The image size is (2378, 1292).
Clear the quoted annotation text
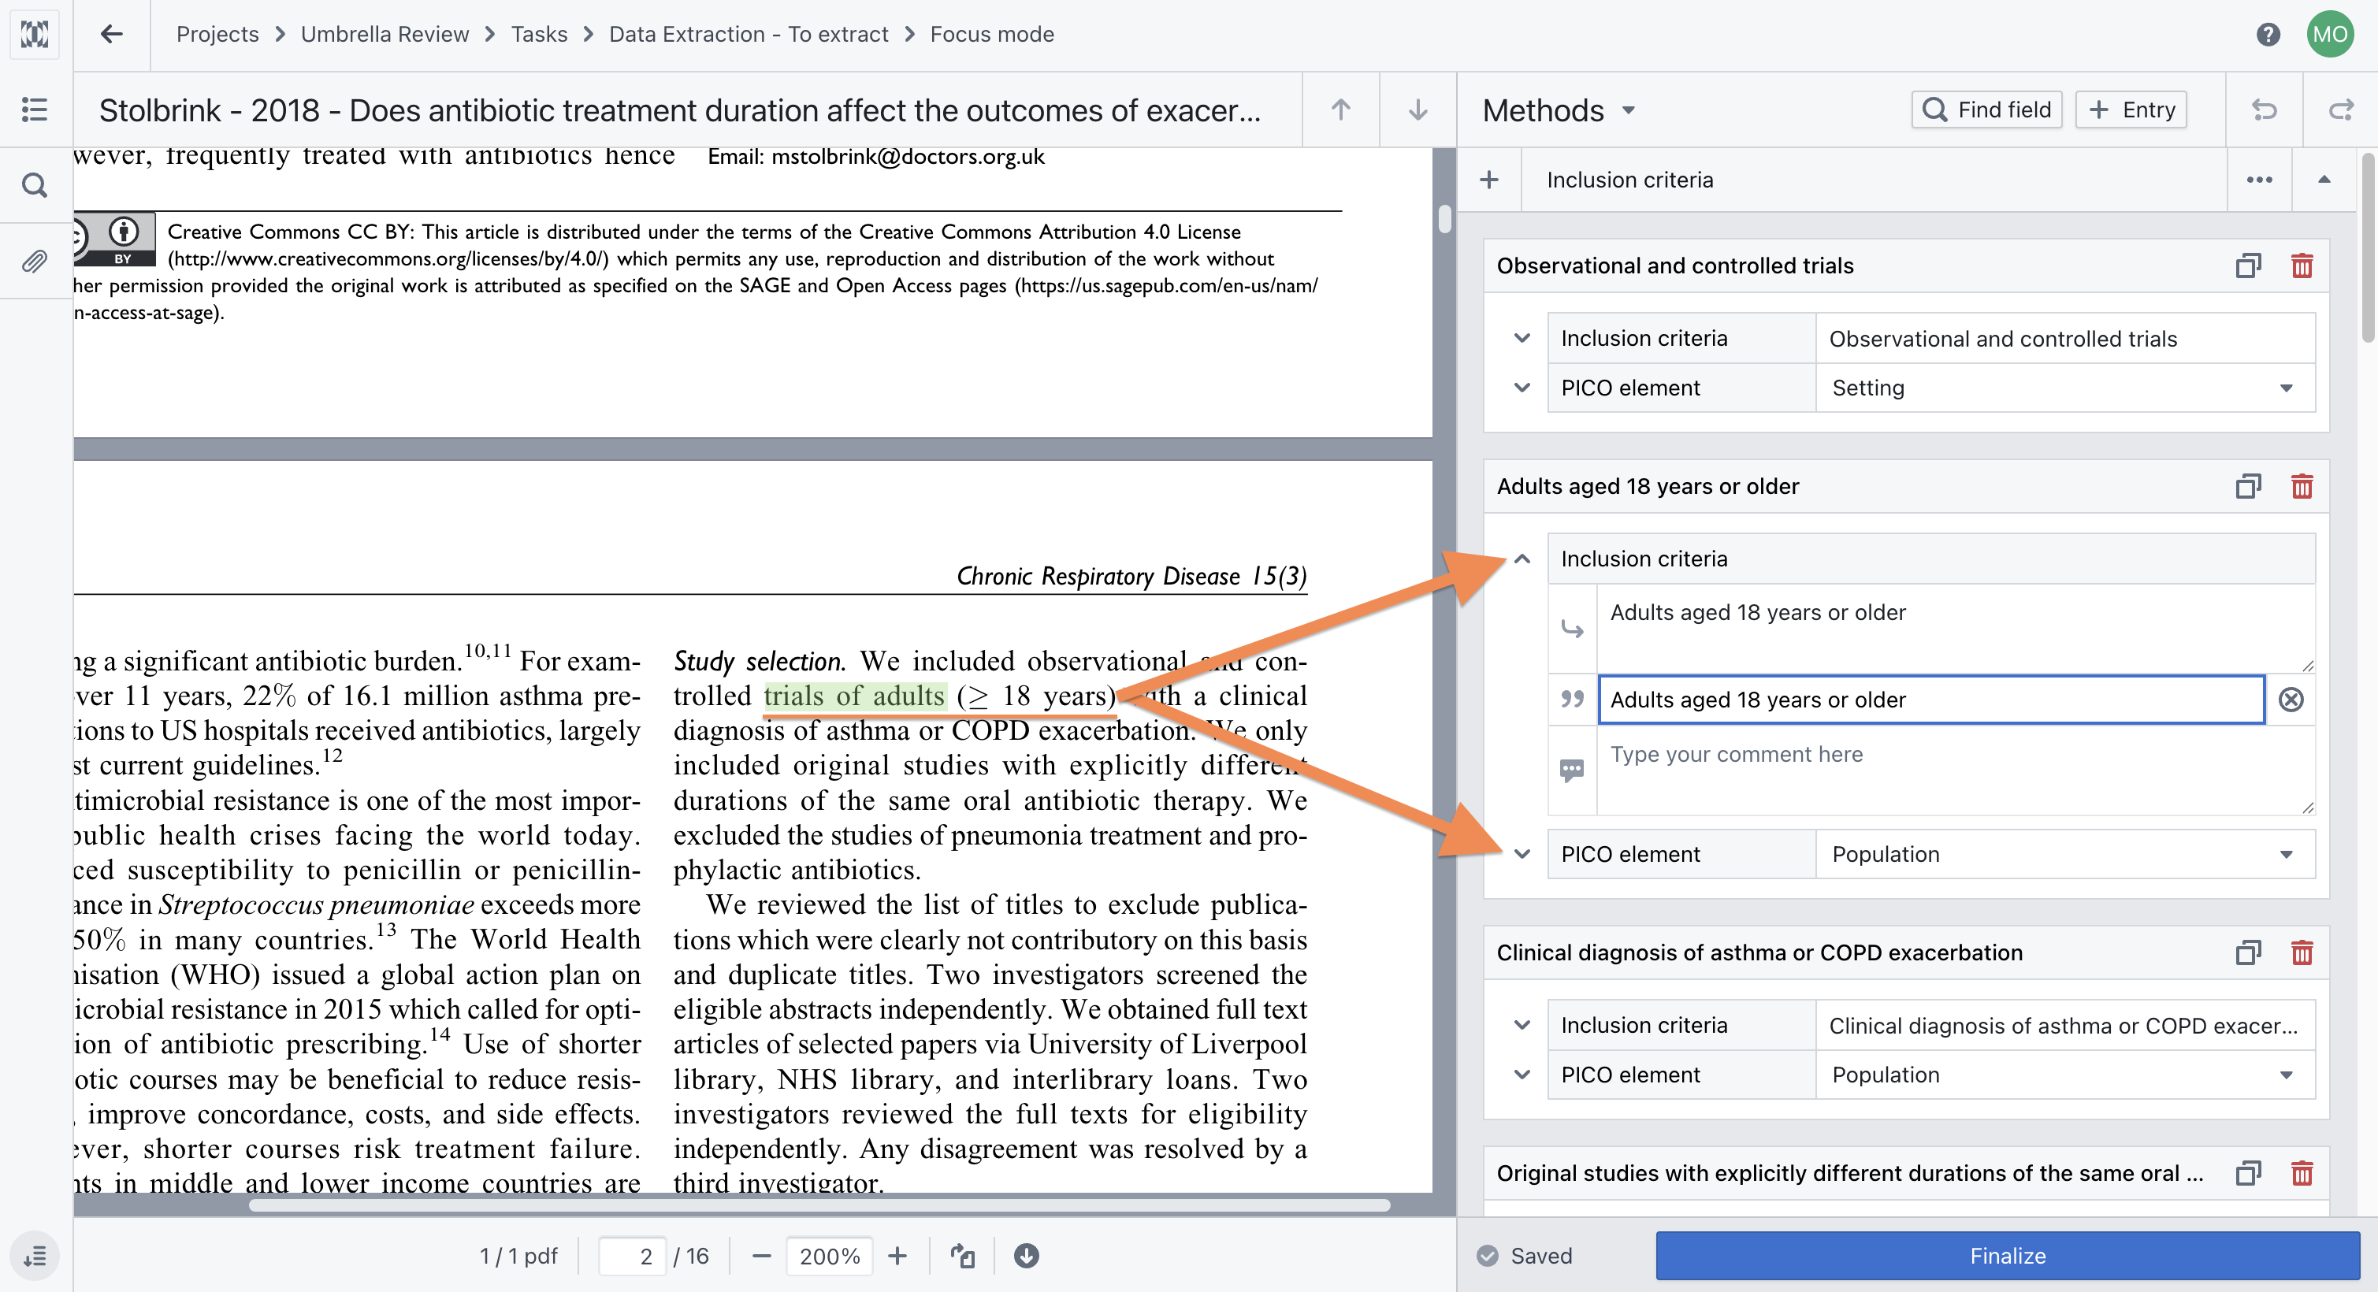pyautogui.click(x=2291, y=700)
